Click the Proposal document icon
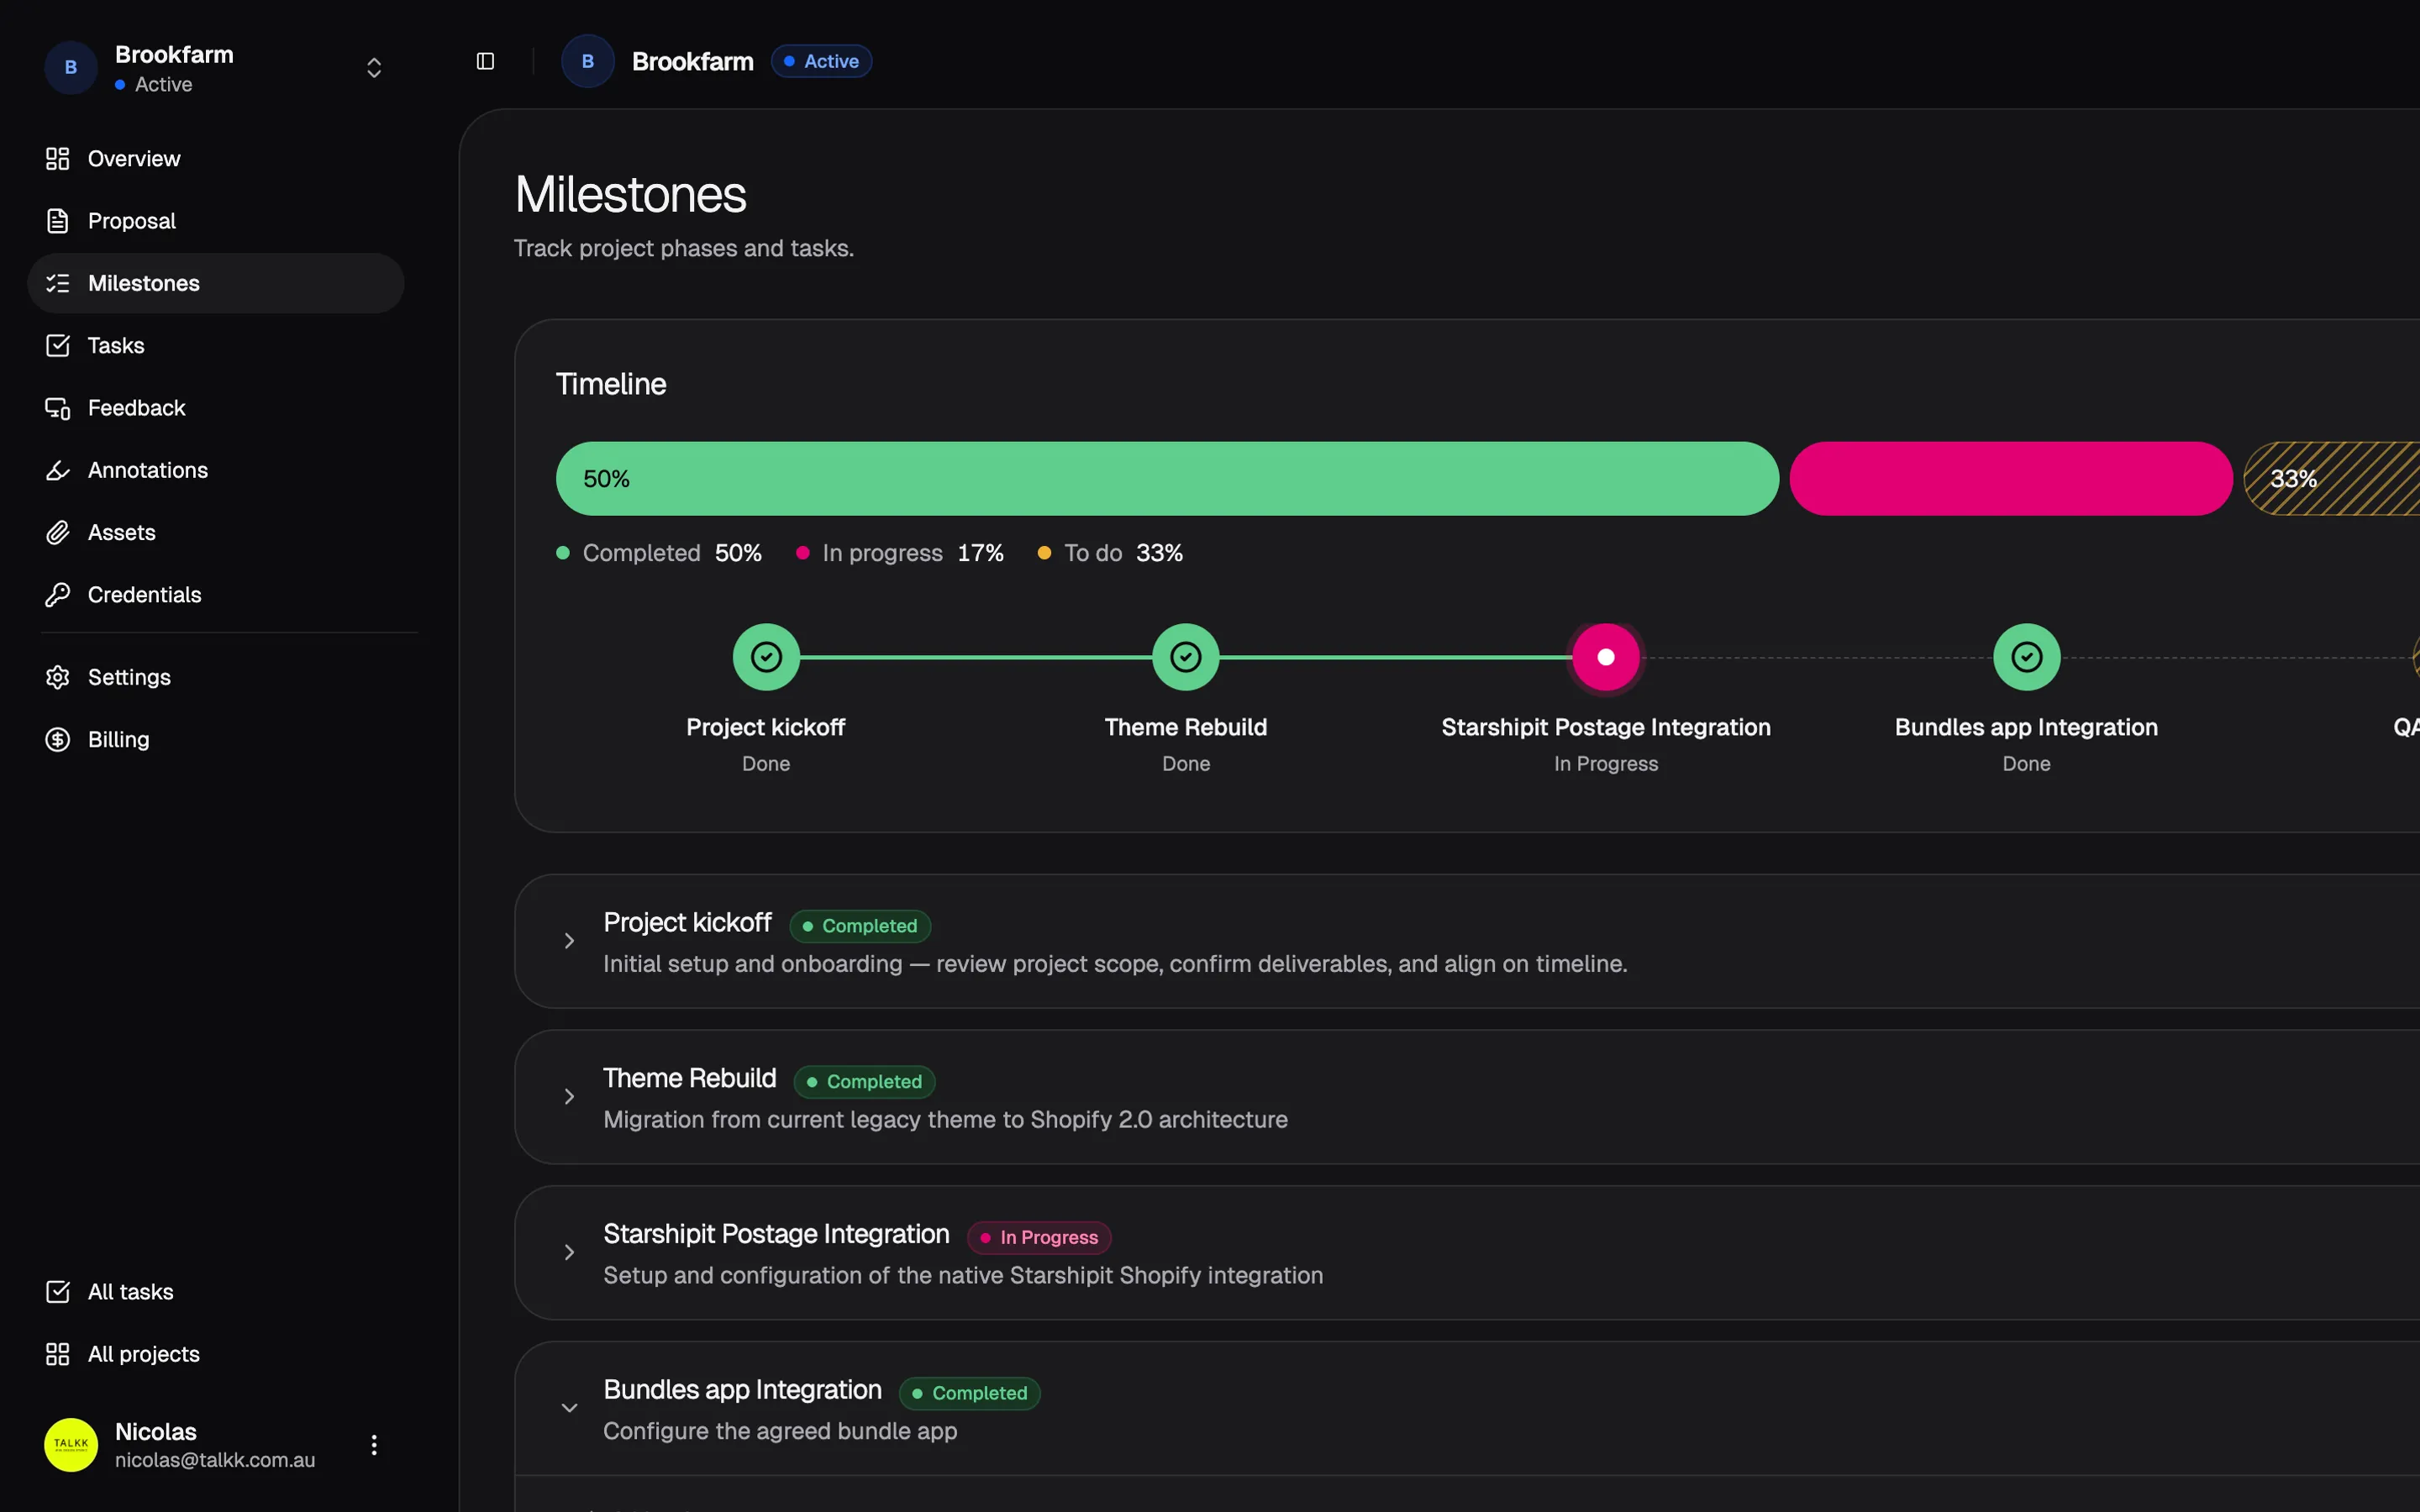 (58, 221)
